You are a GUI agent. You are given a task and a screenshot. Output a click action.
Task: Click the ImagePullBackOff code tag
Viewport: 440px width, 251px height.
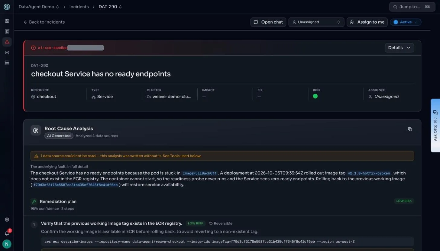pyautogui.click(x=200, y=173)
